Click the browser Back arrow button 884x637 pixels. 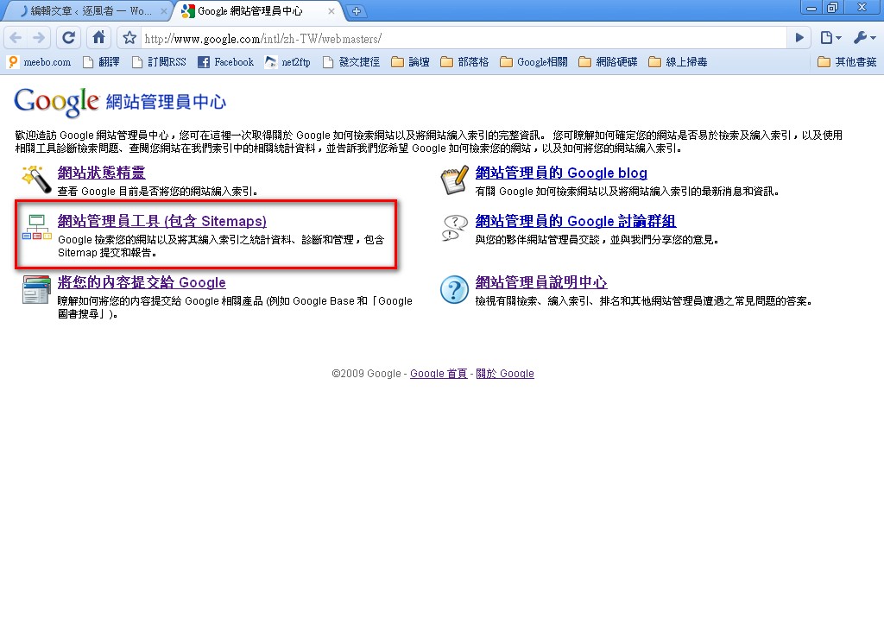(x=16, y=38)
